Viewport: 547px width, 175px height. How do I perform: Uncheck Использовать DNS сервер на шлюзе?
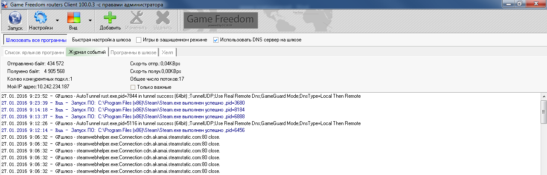[x=215, y=40]
